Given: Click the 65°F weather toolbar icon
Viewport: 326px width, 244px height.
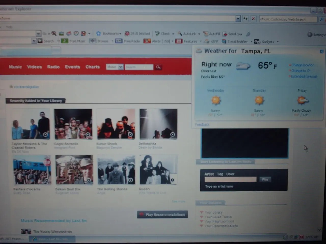Looking at the screenshot, I should 207,41.
